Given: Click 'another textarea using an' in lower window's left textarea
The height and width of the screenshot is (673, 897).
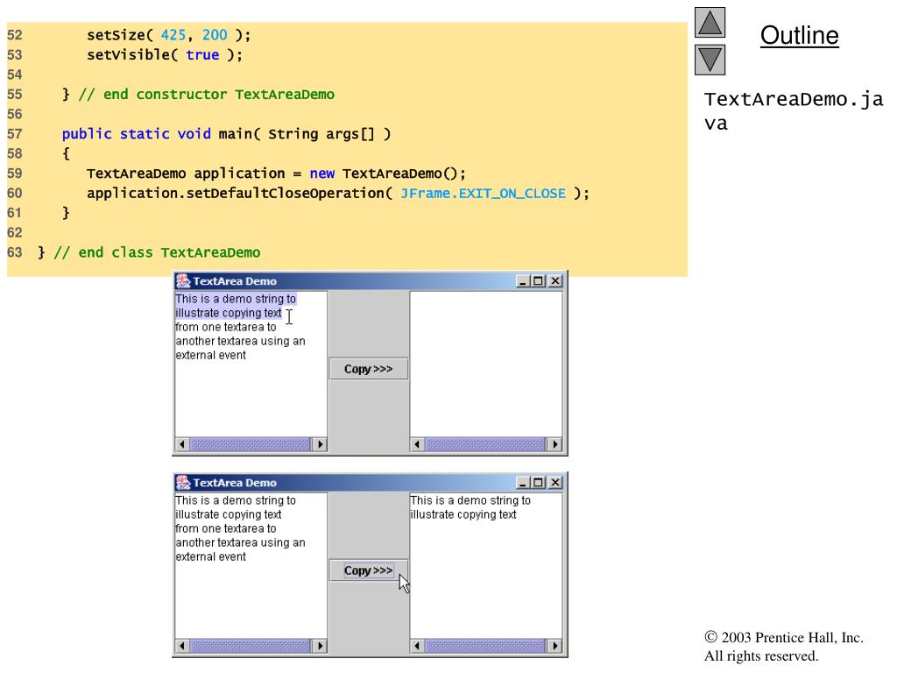Looking at the screenshot, I should pos(240,542).
